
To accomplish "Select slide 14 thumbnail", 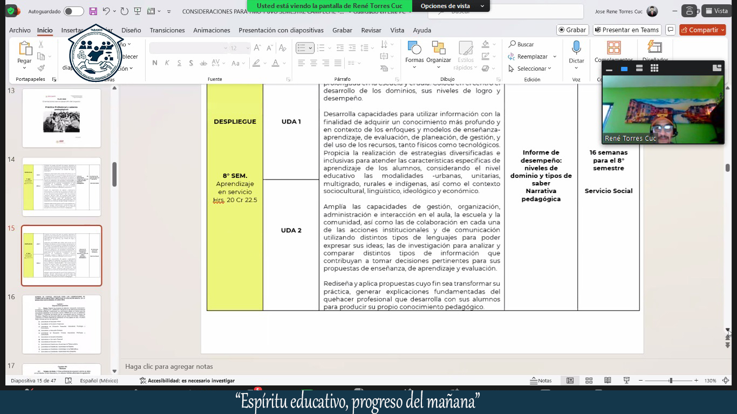I will 62,187.
